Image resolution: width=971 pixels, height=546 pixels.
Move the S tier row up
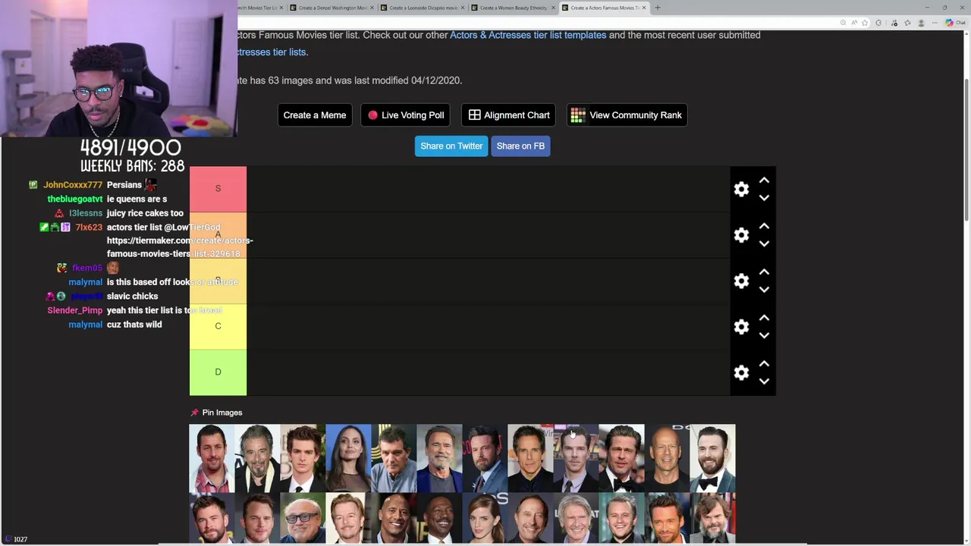[764, 180]
